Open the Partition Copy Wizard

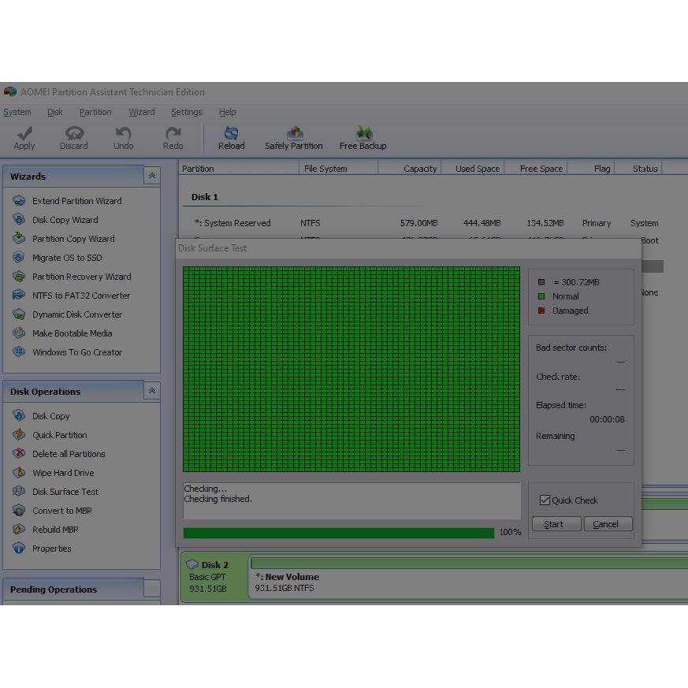(64, 239)
